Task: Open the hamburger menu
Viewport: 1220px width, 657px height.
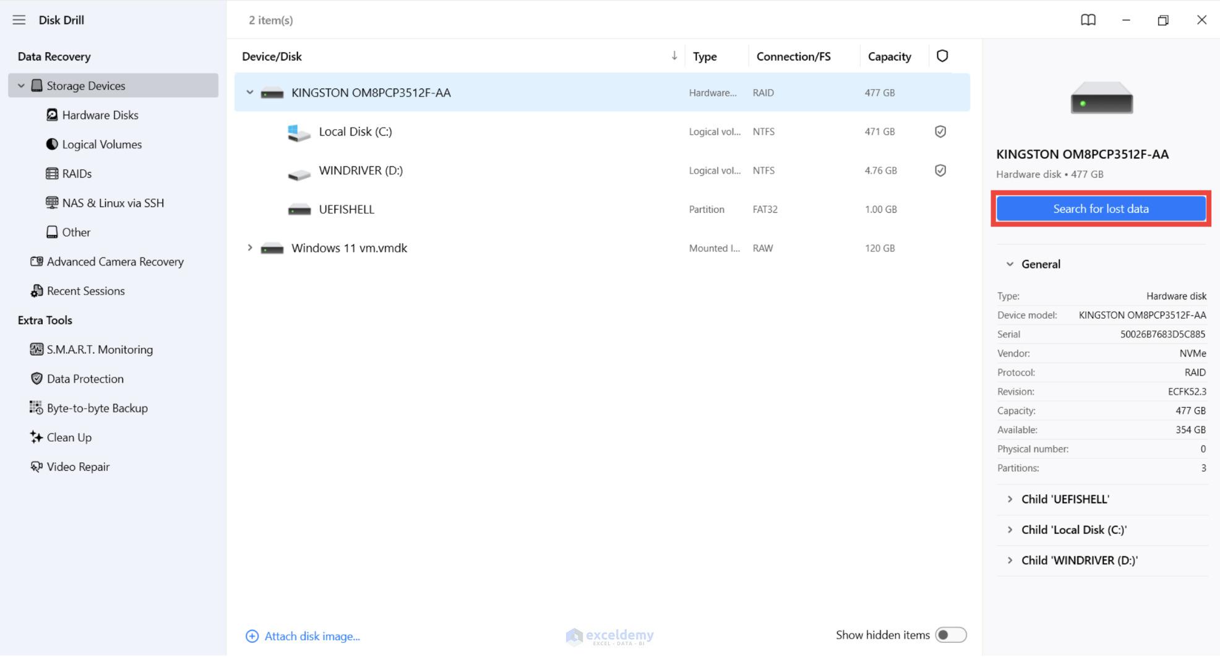Action: coord(19,20)
